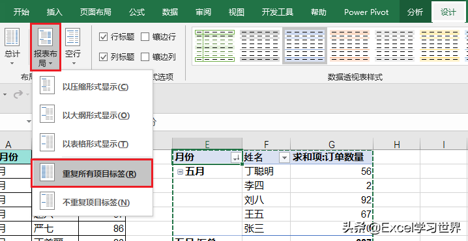This screenshot has width=468, height=241.
Task: Apply the gray banded pivot table style
Action: (259, 46)
